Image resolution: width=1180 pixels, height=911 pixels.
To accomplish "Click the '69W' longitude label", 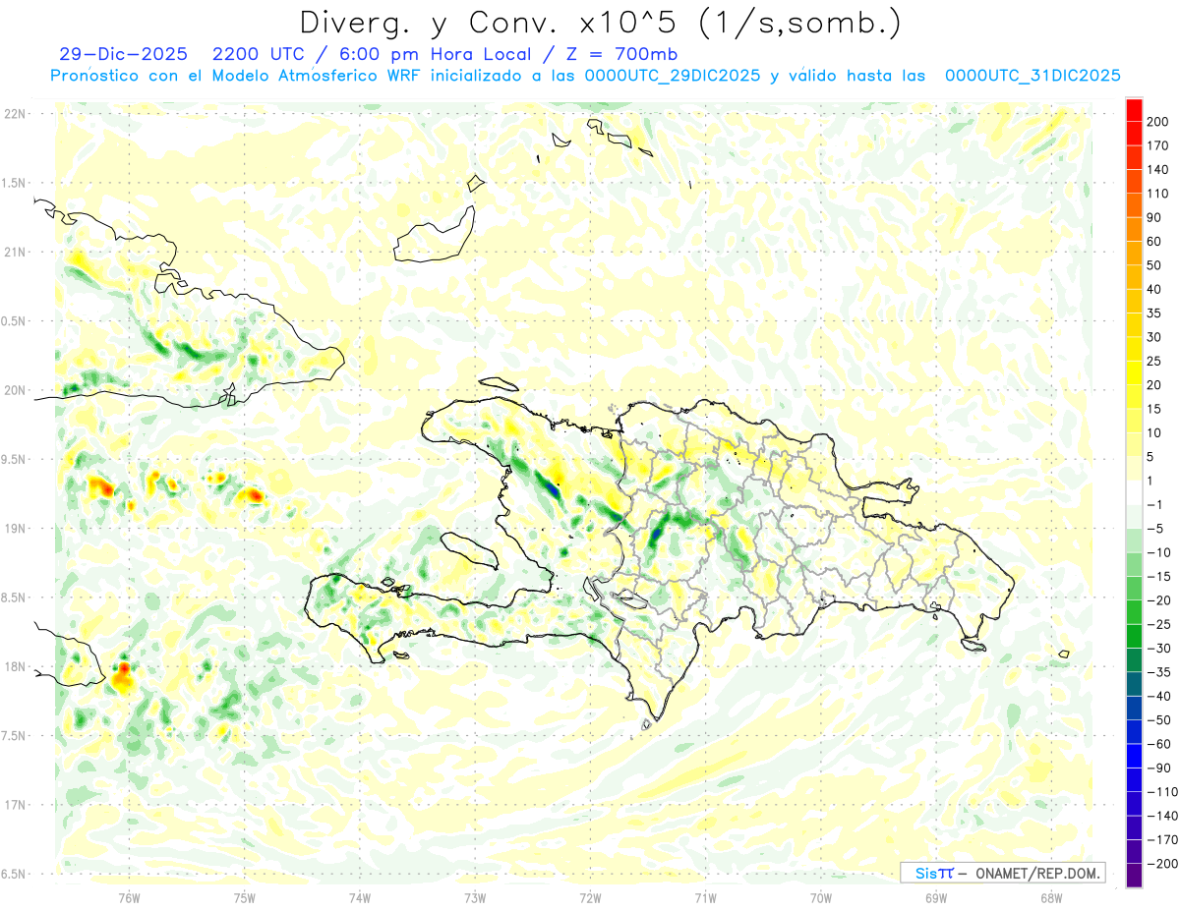I will (x=936, y=897).
